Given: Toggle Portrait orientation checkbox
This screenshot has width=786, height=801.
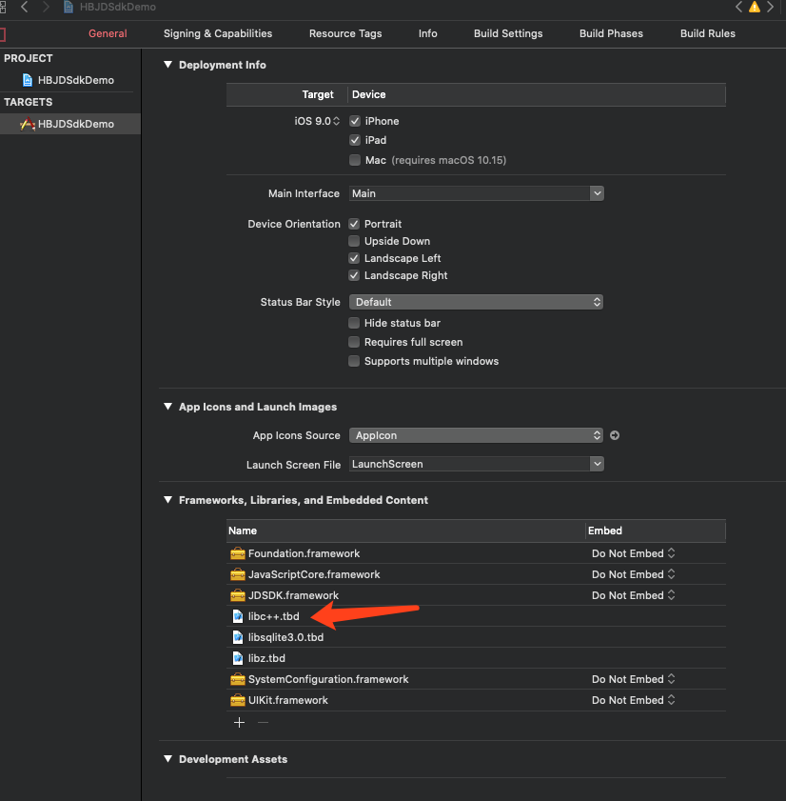Looking at the screenshot, I should (354, 224).
